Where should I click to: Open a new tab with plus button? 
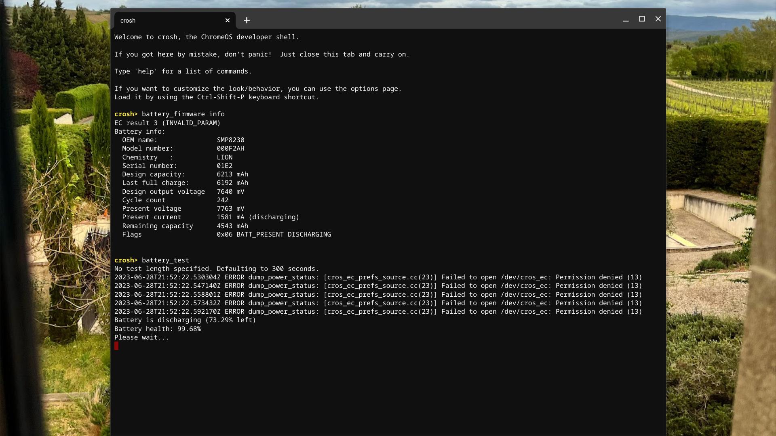pyautogui.click(x=247, y=20)
